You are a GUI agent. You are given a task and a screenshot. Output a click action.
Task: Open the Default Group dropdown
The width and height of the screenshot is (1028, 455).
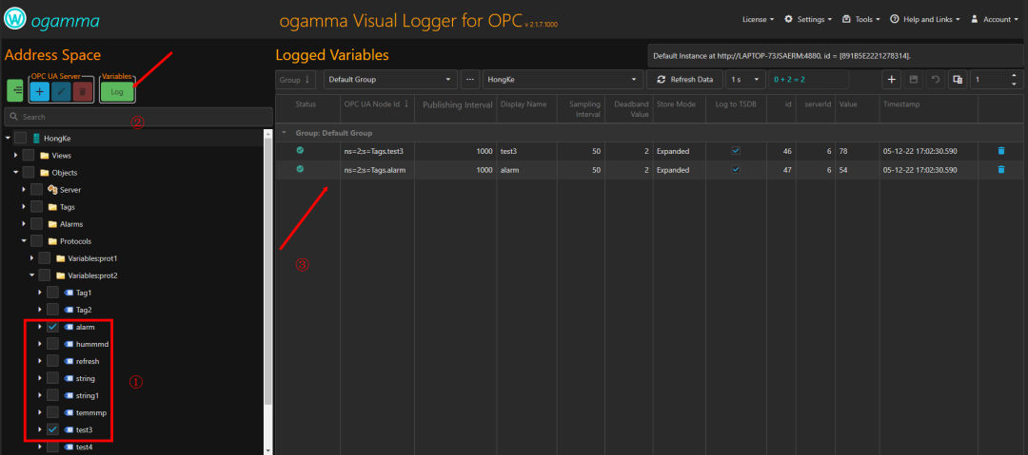point(391,79)
